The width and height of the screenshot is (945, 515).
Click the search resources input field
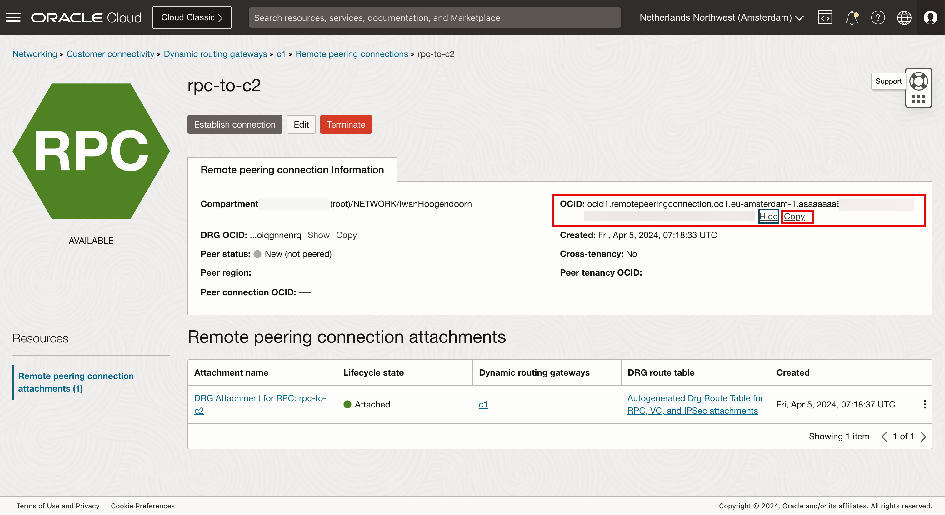434,17
